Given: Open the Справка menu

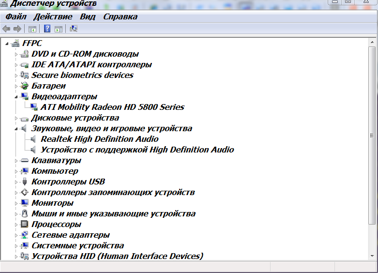Looking at the screenshot, I should pyautogui.click(x=121, y=16).
